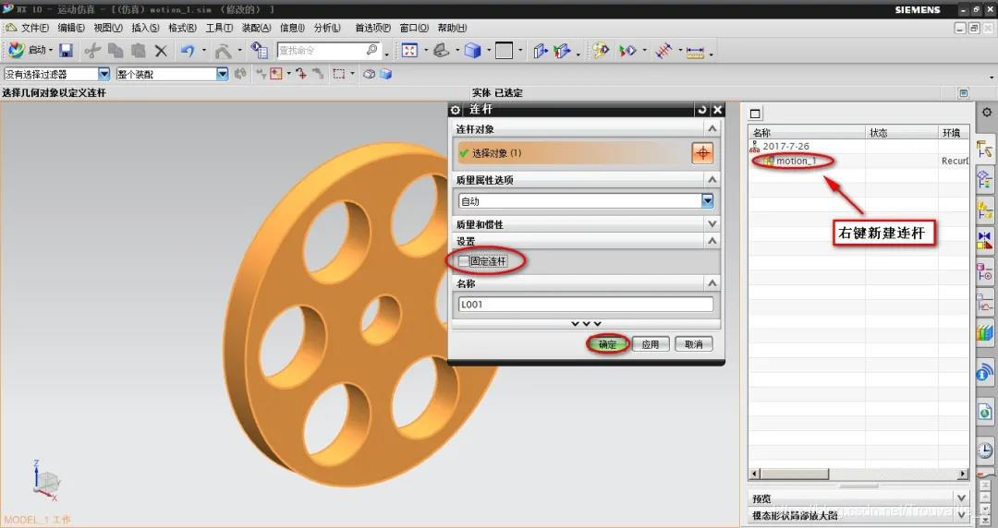Collapse the 名称 section in dialog
The height and width of the screenshot is (528, 998).
712,282
